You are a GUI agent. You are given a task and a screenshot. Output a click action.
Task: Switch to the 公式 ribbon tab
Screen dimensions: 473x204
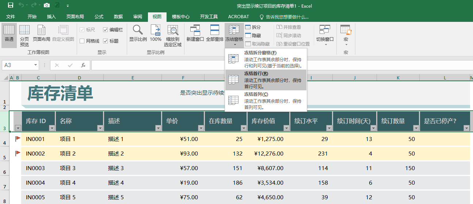click(99, 17)
